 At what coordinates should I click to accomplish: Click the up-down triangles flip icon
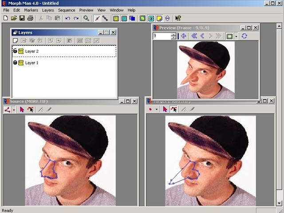168,18
